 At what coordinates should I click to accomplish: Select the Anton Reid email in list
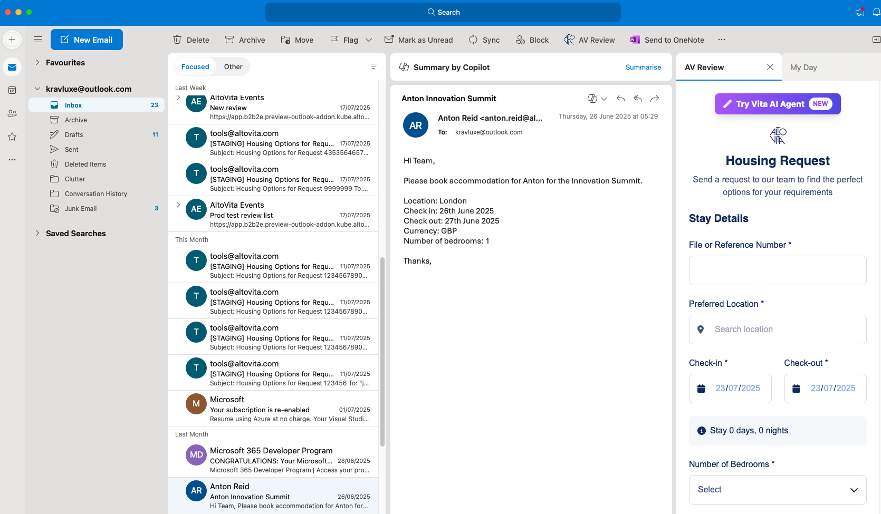point(273,496)
